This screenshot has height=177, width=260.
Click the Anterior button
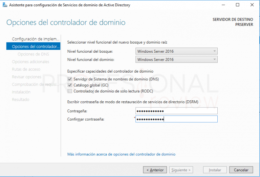pyautogui.click(x=155, y=170)
